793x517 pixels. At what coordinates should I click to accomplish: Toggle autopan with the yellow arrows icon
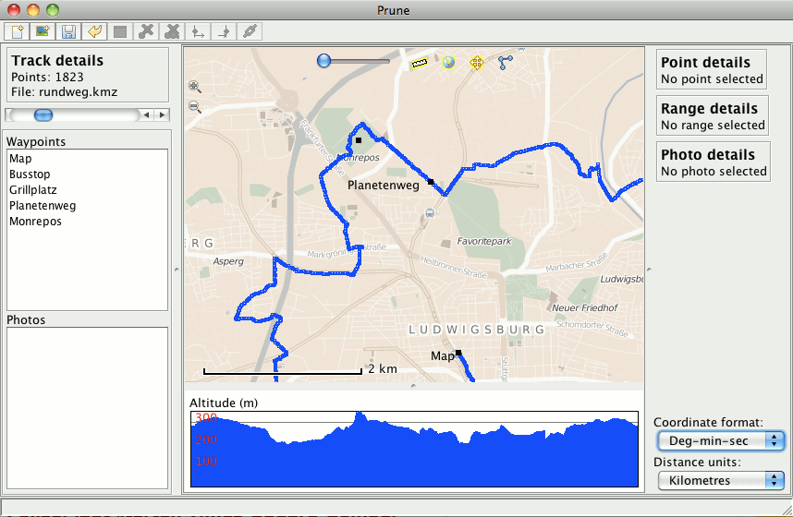click(x=477, y=63)
